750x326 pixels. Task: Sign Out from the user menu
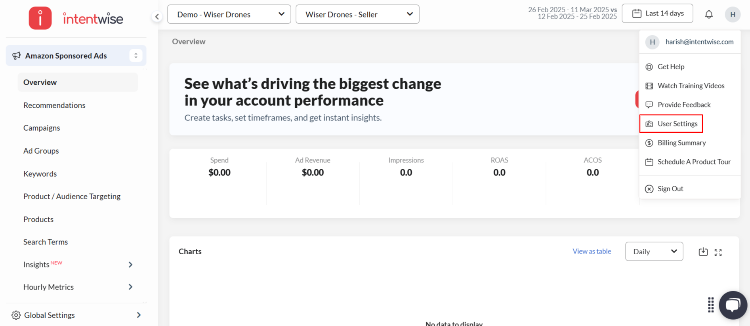690,189
